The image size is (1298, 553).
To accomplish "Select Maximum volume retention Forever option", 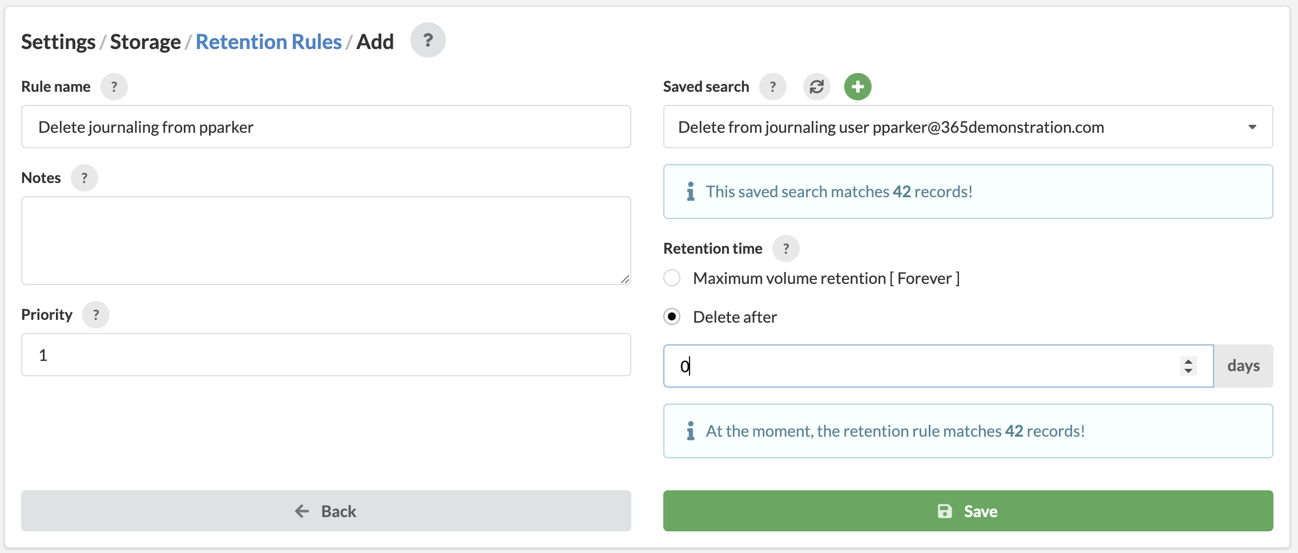I will 672,278.
